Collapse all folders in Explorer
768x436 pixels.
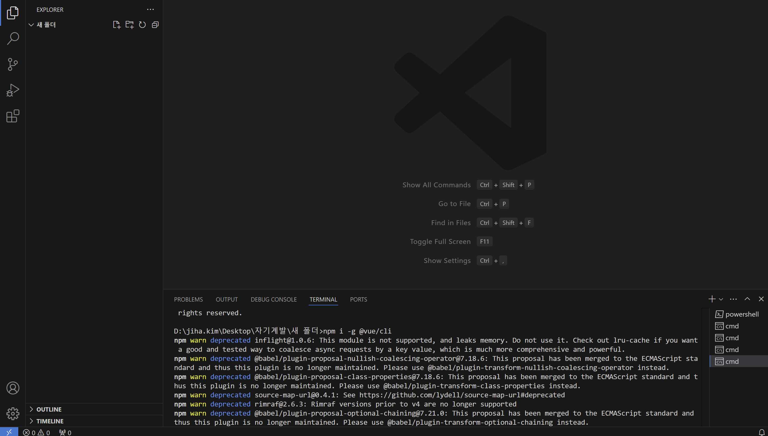click(155, 25)
